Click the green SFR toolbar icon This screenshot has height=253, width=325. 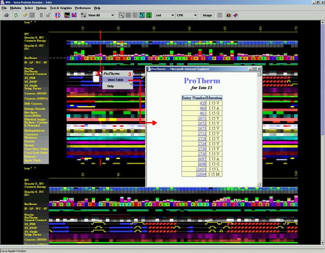149,15
